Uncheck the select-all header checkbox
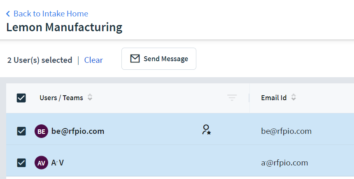The image size is (354, 179). click(21, 98)
